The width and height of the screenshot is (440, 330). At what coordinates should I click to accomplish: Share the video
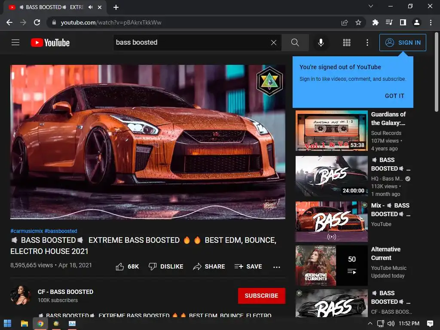pyautogui.click(x=209, y=266)
